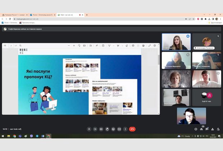The height and width of the screenshot is (151, 223).
Task: Open Viber from the taskbar
Action: (x=31, y=136)
